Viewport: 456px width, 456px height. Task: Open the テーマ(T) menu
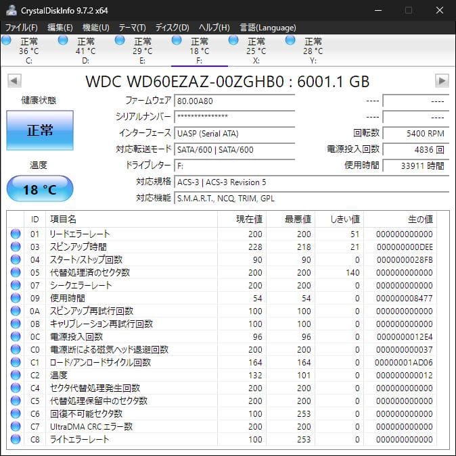point(132,28)
